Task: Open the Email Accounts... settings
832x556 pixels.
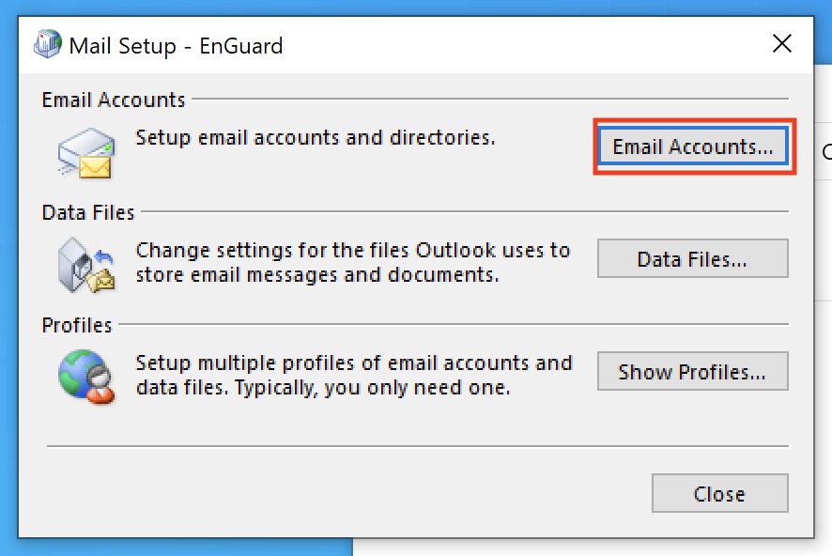Action: point(693,147)
